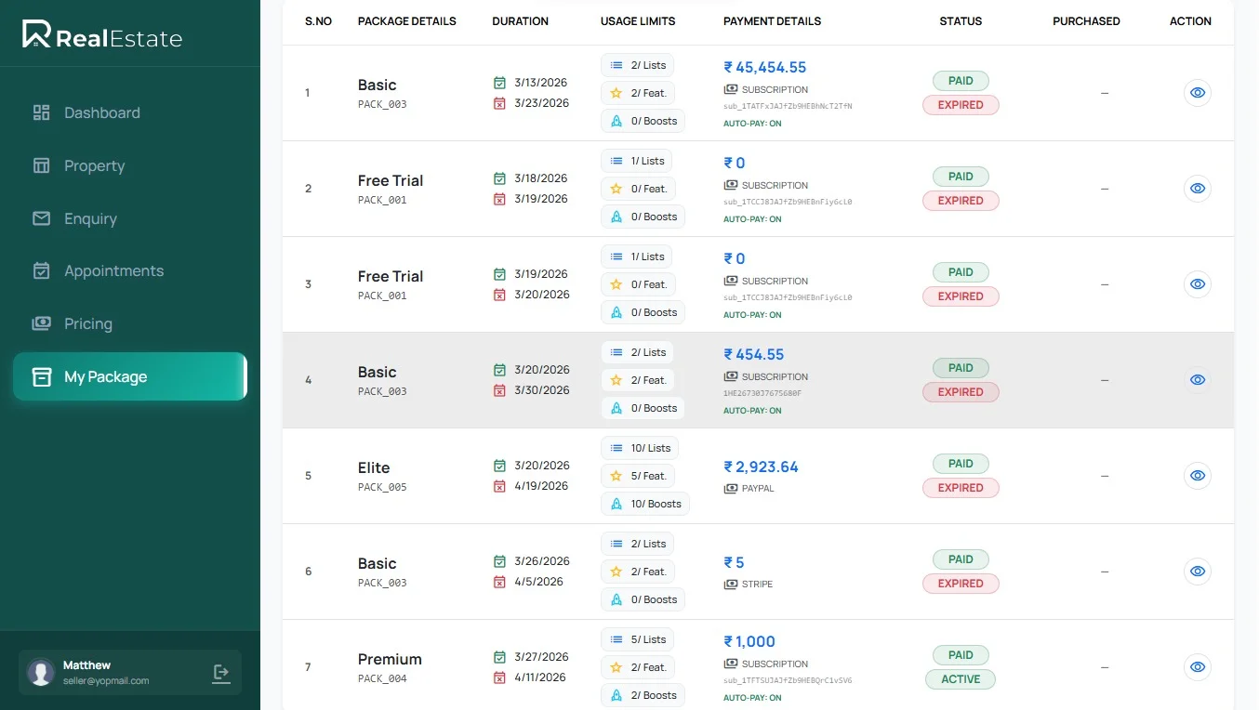Click the Pricing cash icon
The image size is (1259, 710).
point(42,323)
